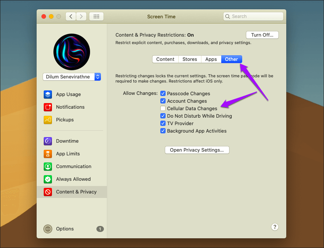Image resolution: width=324 pixels, height=248 pixels.
Task: Select Communication label in sidebar
Action: click(74, 167)
